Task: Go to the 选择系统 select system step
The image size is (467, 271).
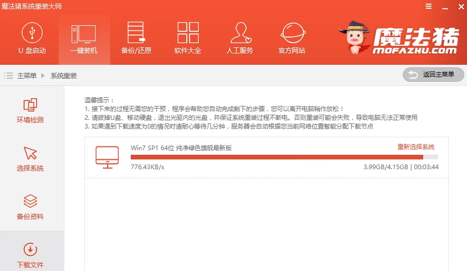Action: [x=30, y=159]
